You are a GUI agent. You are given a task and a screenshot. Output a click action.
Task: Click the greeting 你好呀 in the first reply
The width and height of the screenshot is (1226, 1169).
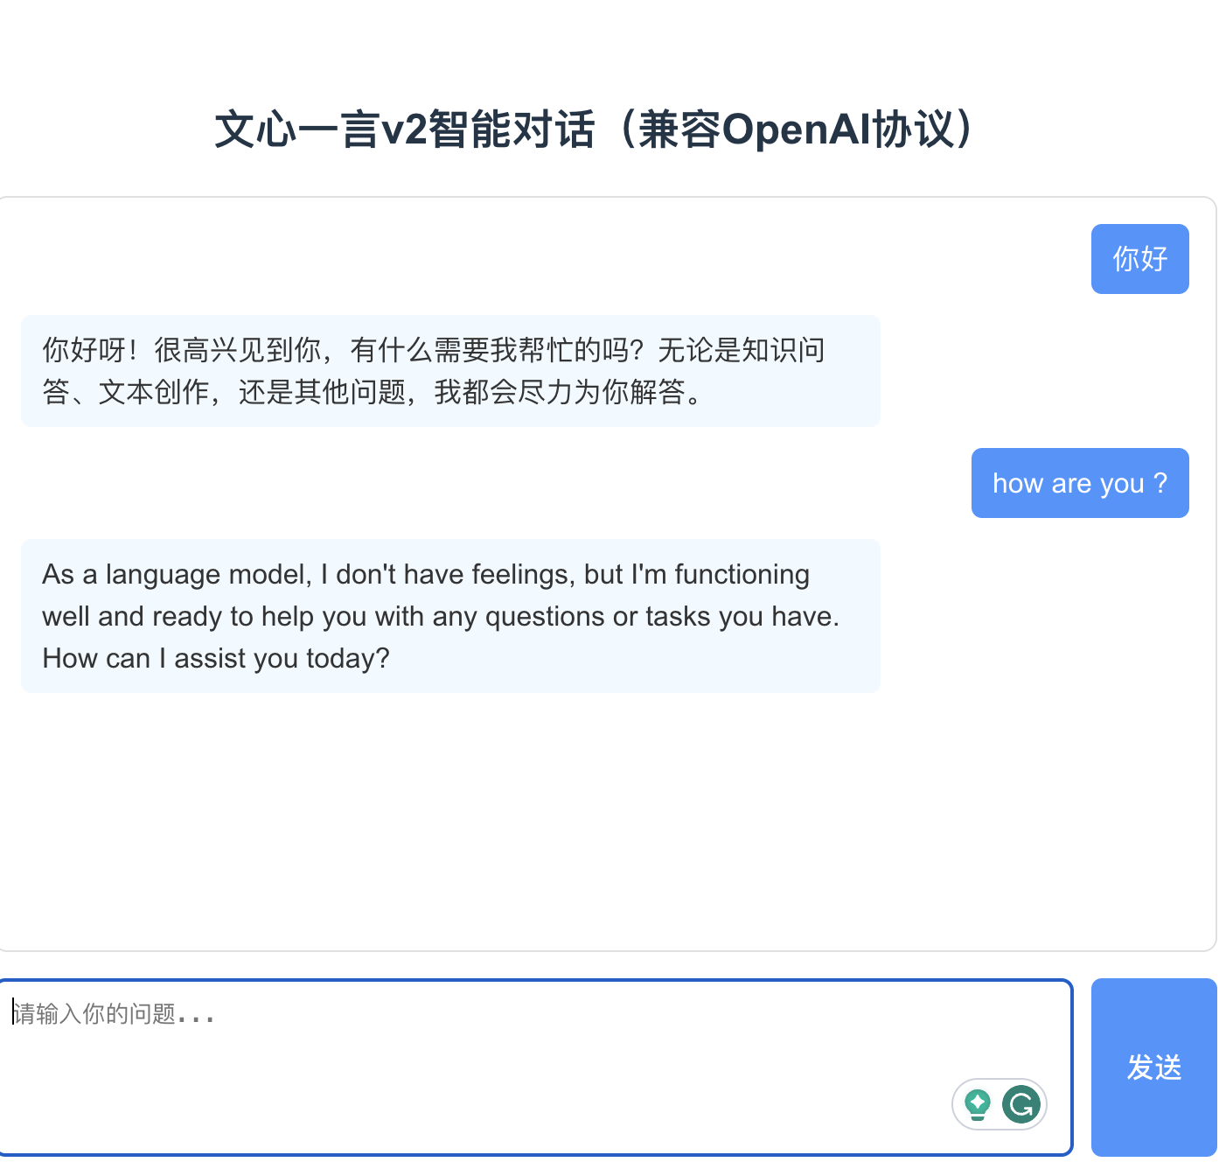(84, 350)
